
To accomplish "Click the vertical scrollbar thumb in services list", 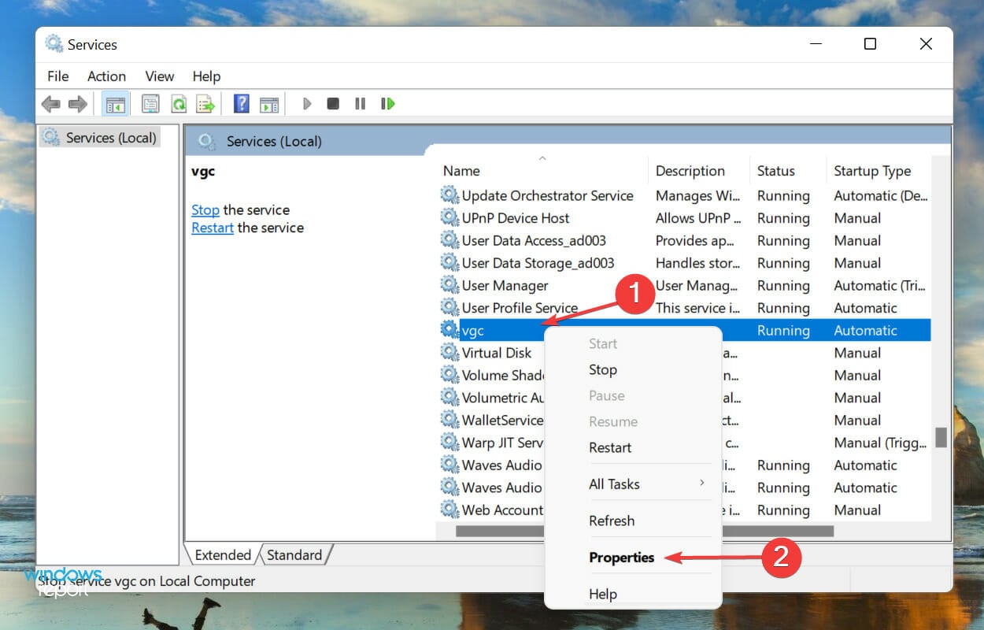I will click(940, 437).
